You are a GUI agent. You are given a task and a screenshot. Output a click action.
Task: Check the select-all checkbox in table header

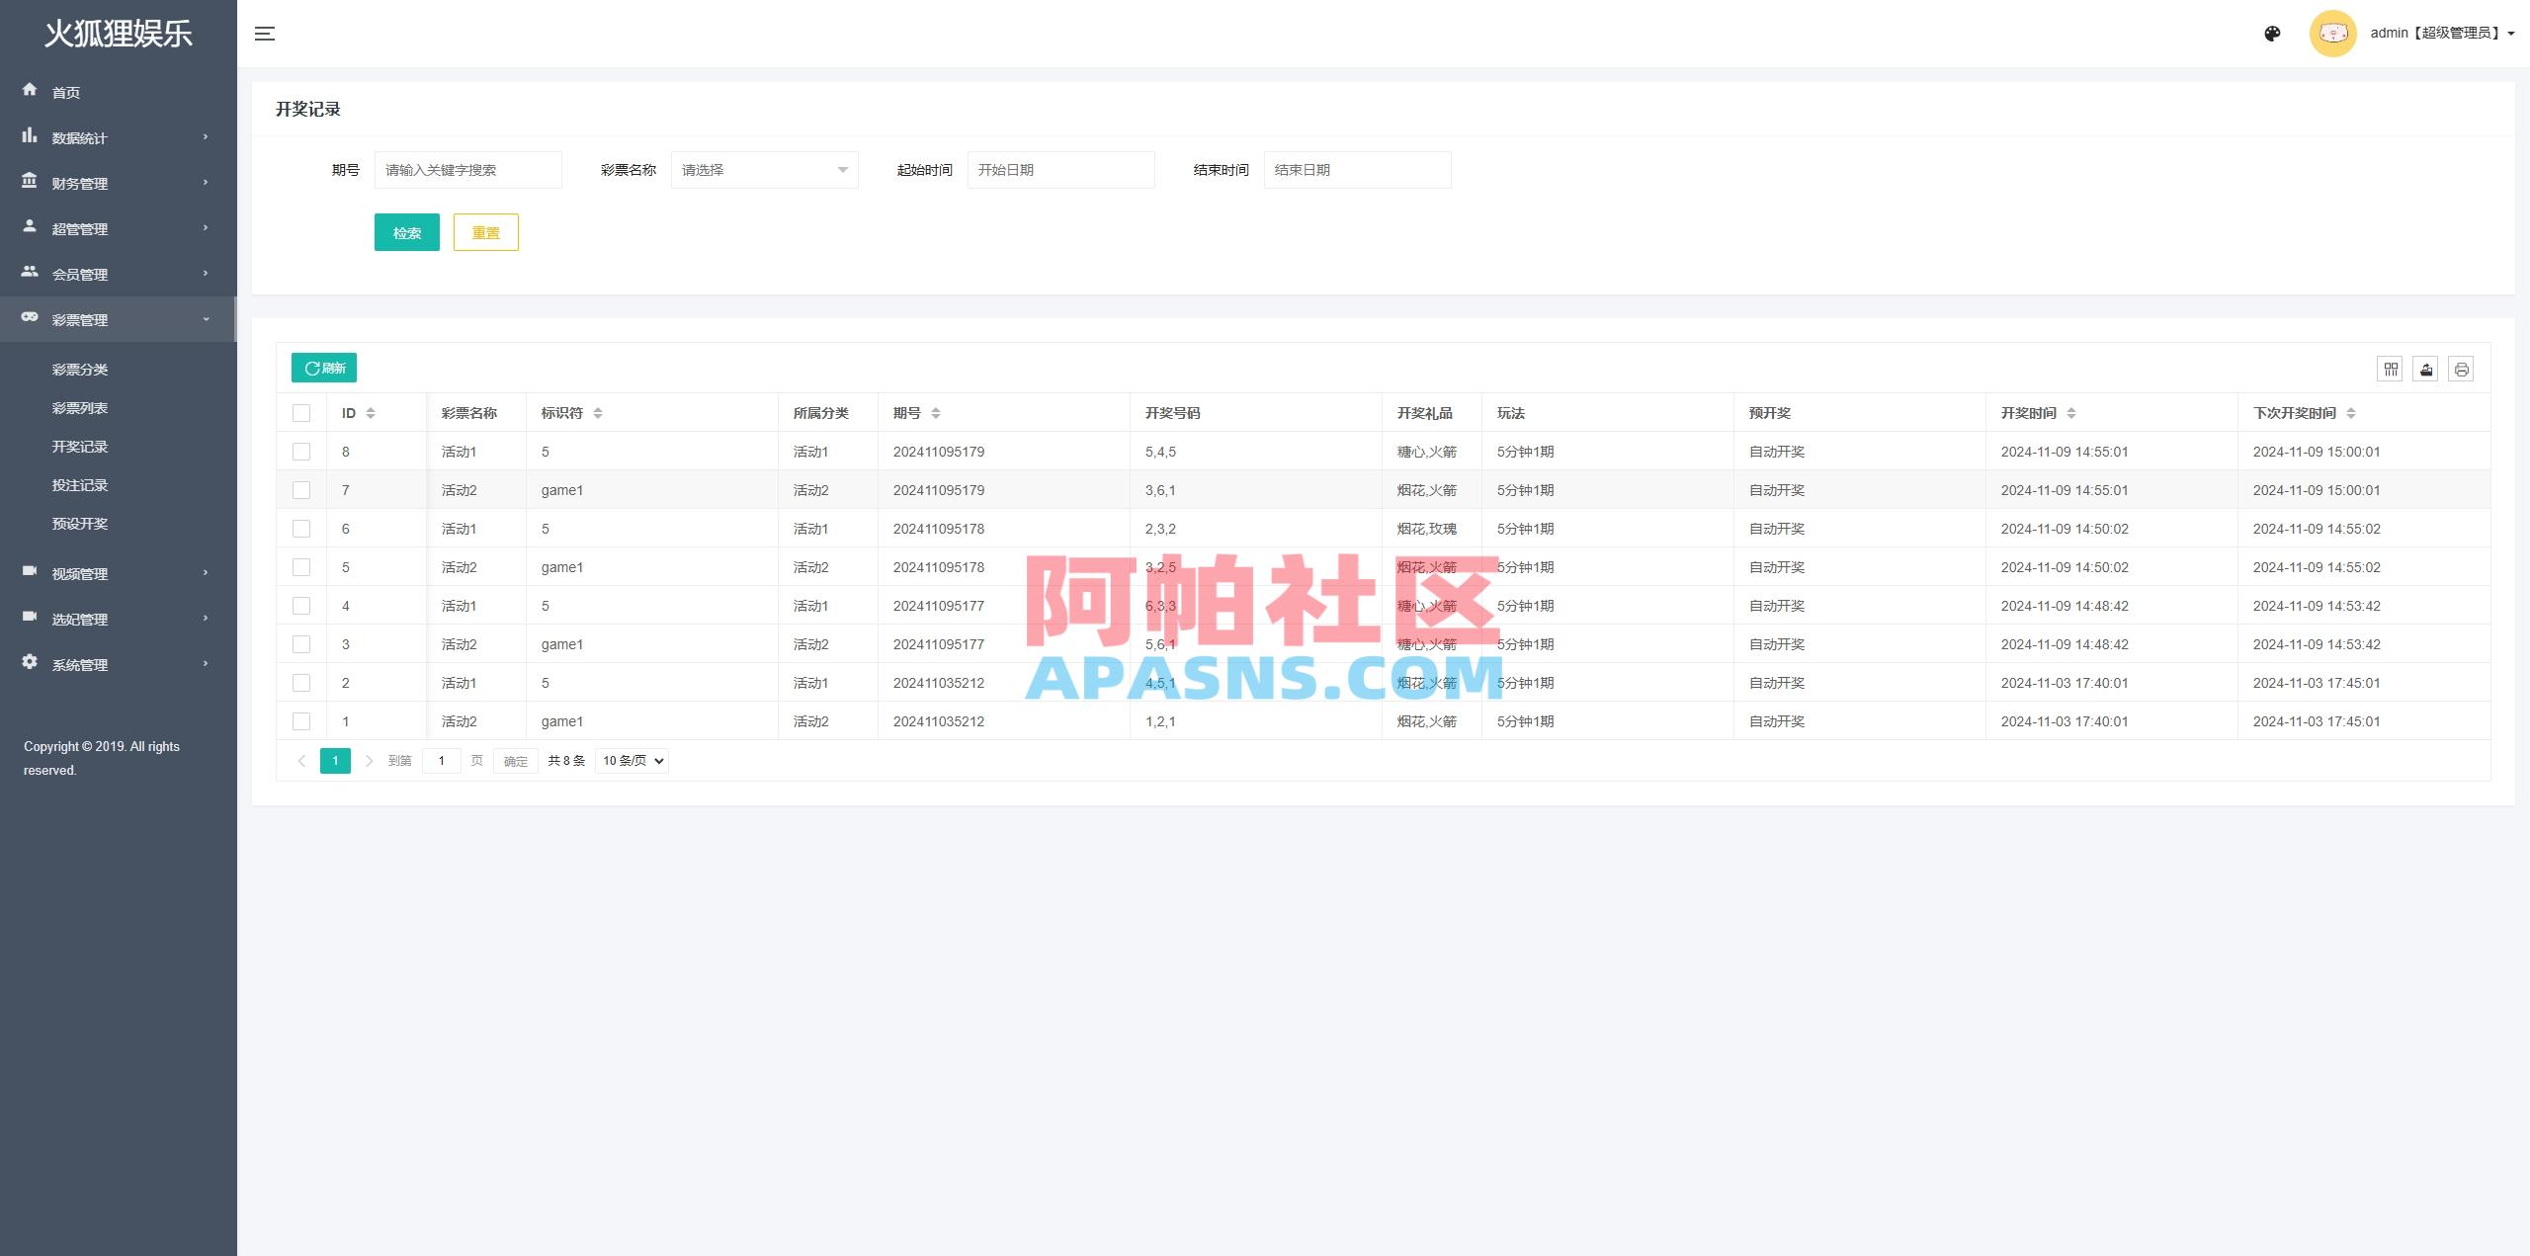tap(301, 413)
